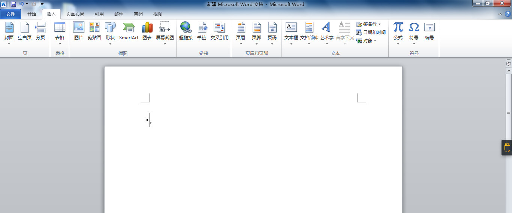Open the File (文件) tab
The width and height of the screenshot is (512, 213).
point(10,14)
